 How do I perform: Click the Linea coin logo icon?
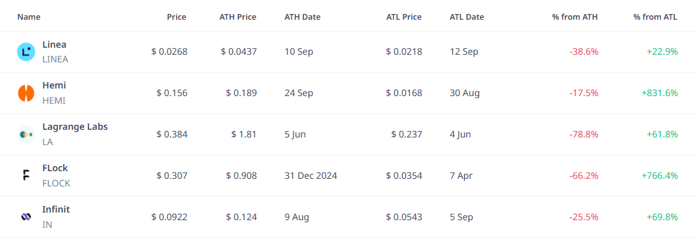[x=26, y=52]
